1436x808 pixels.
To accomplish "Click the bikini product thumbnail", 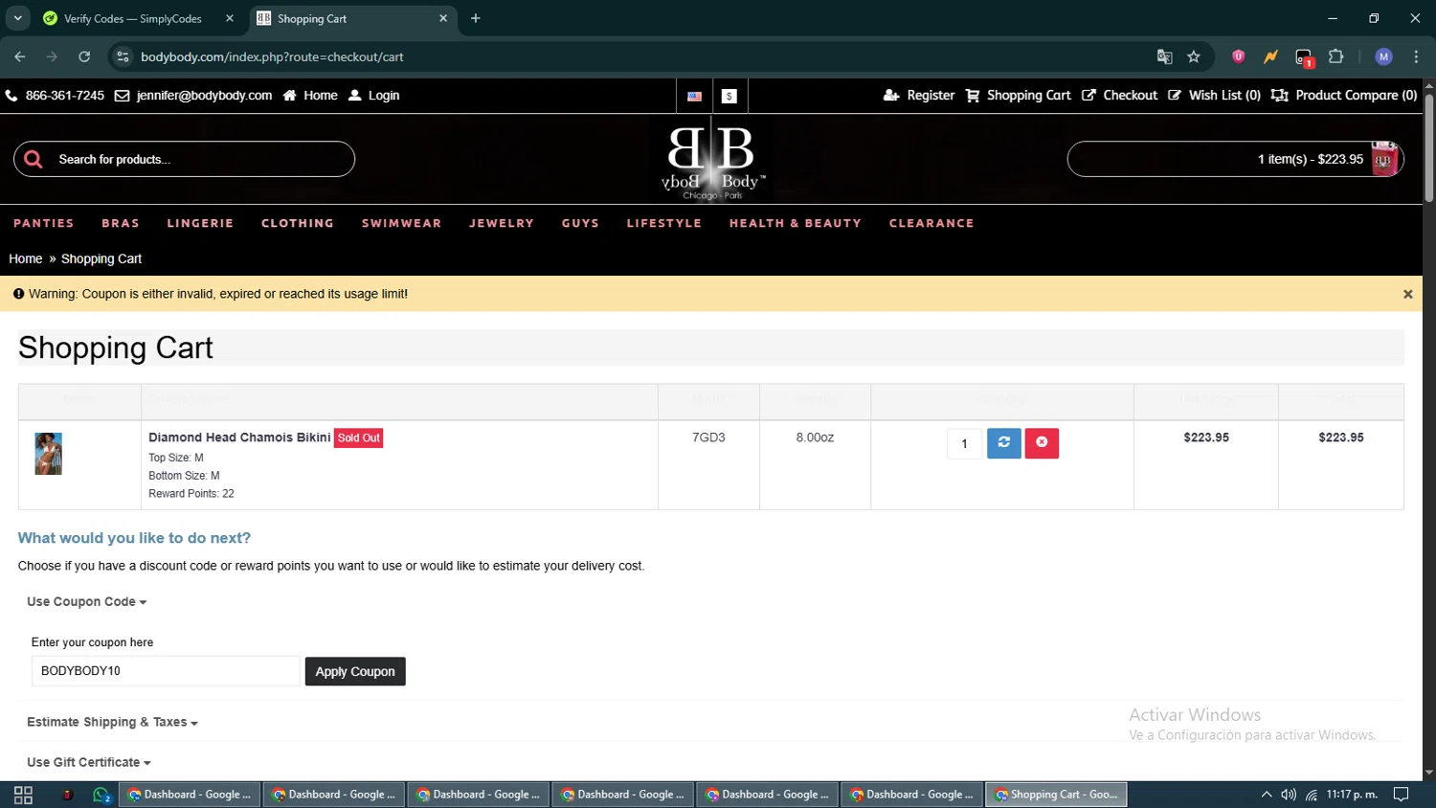I will (49, 454).
